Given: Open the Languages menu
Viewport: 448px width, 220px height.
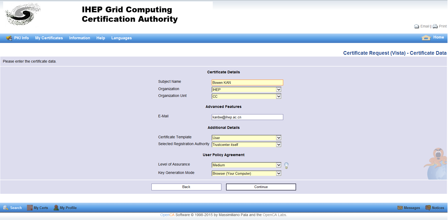Looking at the screenshot, I should [x=122, y=38].
